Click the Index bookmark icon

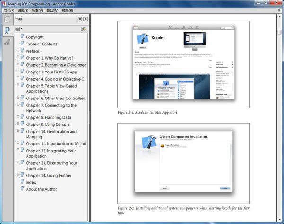click(22, 181)
